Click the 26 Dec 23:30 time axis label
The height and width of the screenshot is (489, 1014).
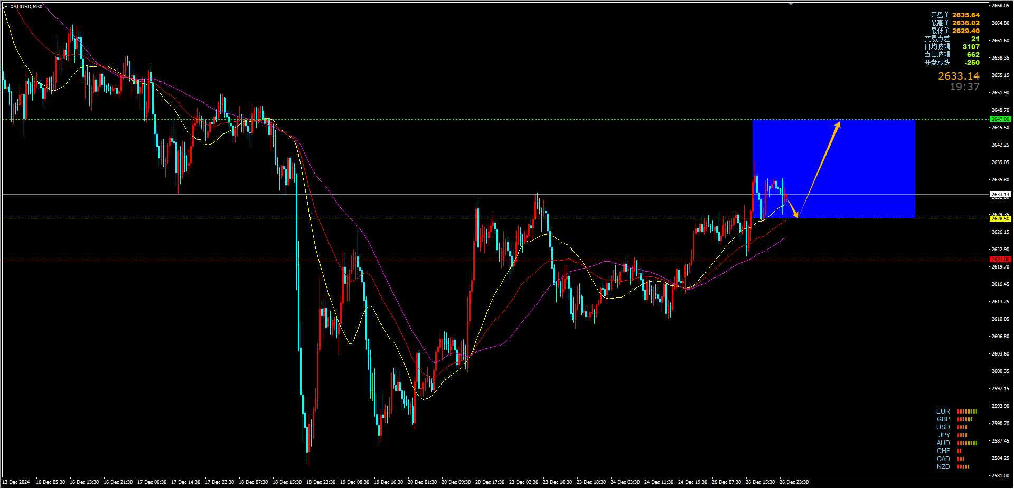[x=794, y=482]
